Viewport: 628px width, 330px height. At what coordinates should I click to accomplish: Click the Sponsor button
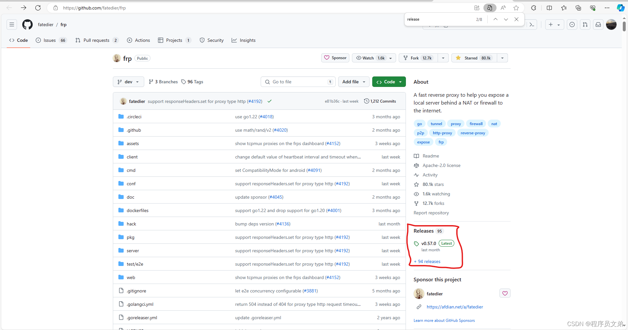(x=335, y=58)
